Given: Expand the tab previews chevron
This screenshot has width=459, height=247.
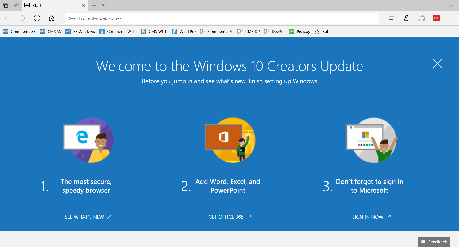Looking at the screenshot, I should coord(105,5).
